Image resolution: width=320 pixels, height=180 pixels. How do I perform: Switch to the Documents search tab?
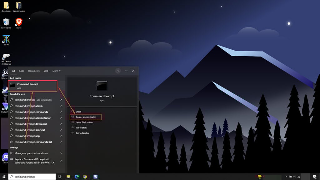click(x=34, y=71)
